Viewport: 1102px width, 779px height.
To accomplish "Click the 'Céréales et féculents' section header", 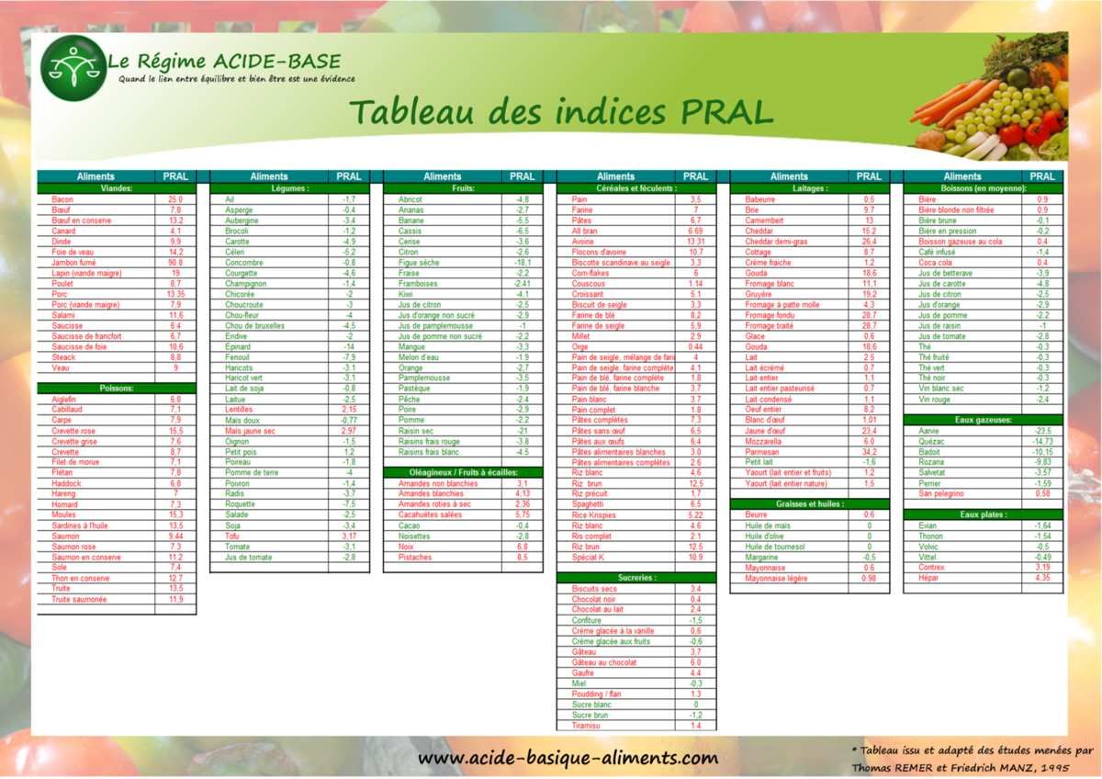I will (636, 188).
